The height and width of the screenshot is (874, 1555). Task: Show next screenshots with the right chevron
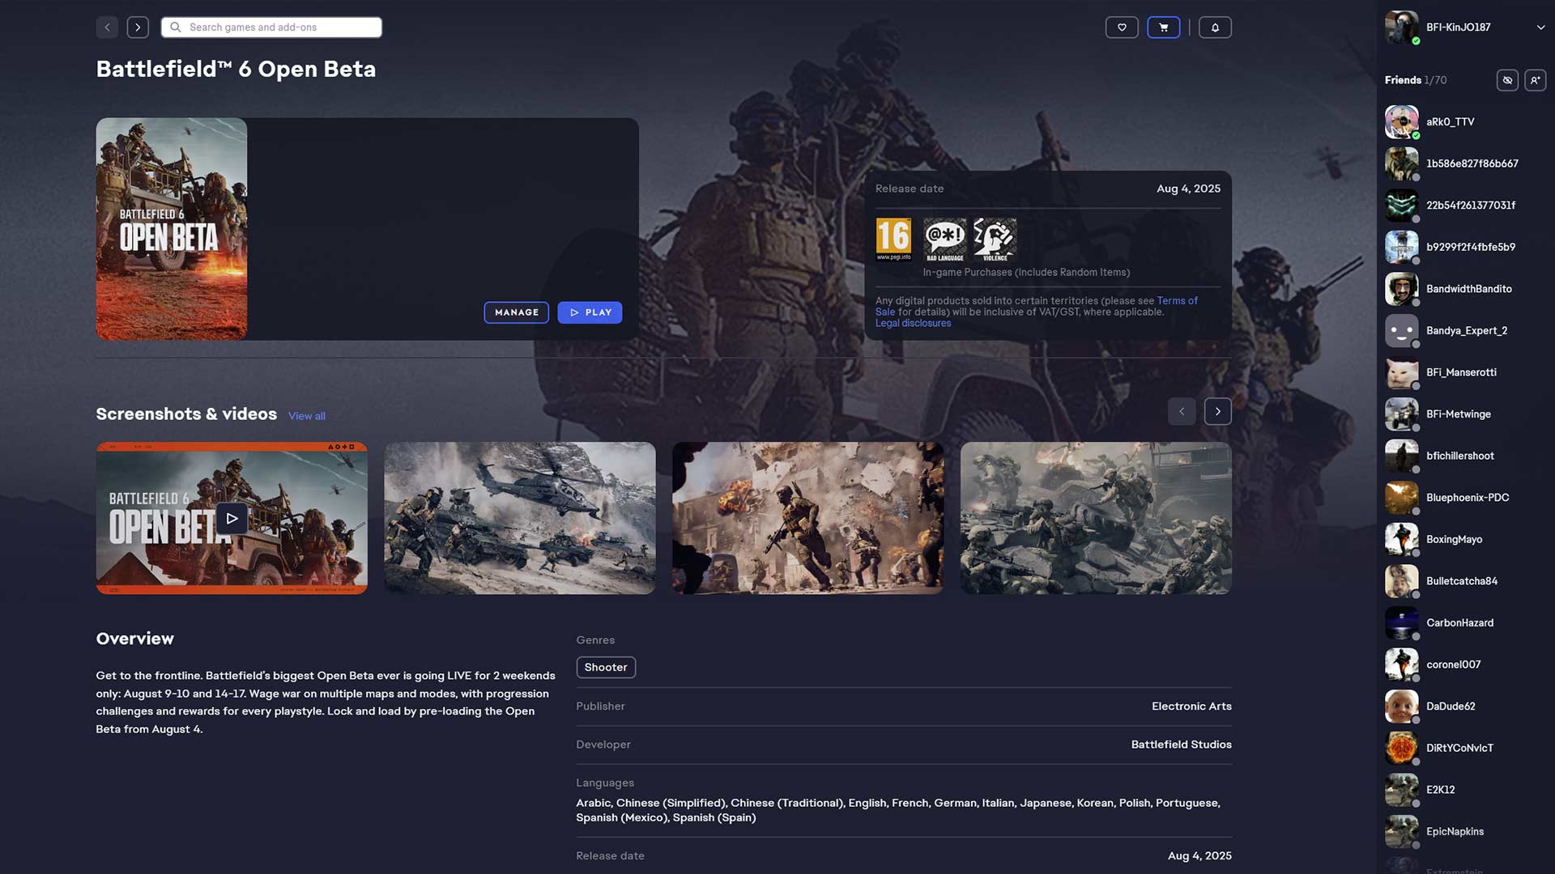[x=1217, y=411]
